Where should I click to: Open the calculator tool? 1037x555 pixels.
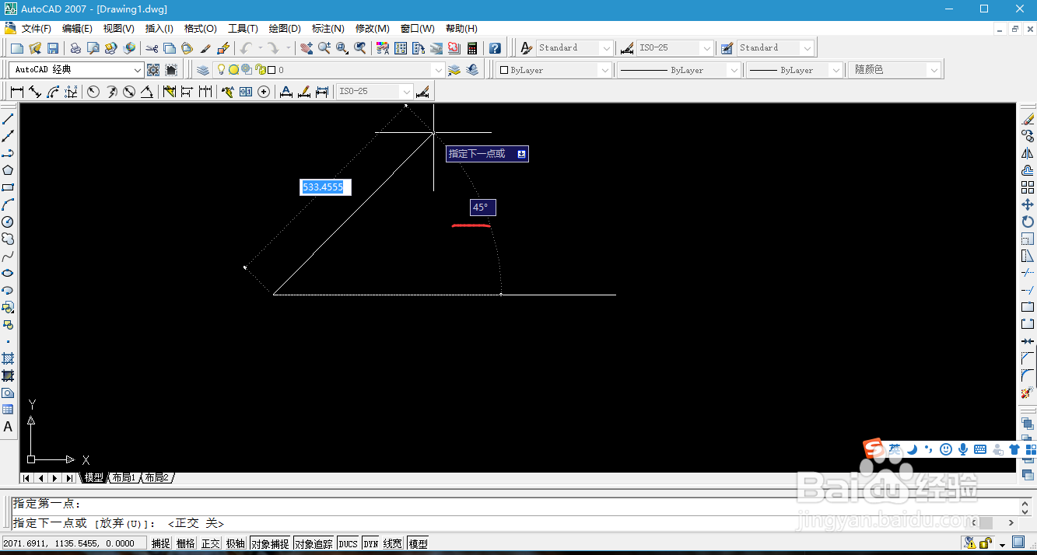472,48
